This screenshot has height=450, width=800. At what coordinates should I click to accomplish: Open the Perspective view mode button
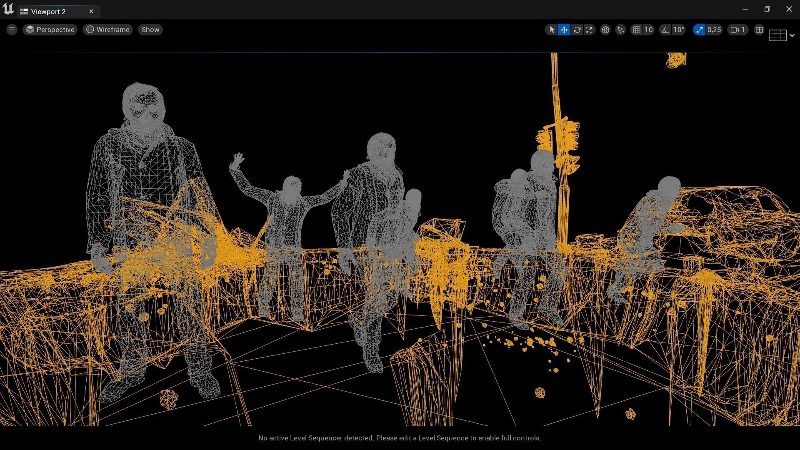[50, 30]
